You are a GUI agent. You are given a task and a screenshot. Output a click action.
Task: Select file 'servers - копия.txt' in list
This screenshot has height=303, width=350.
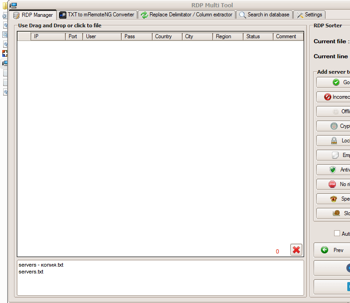coord(41,265)
